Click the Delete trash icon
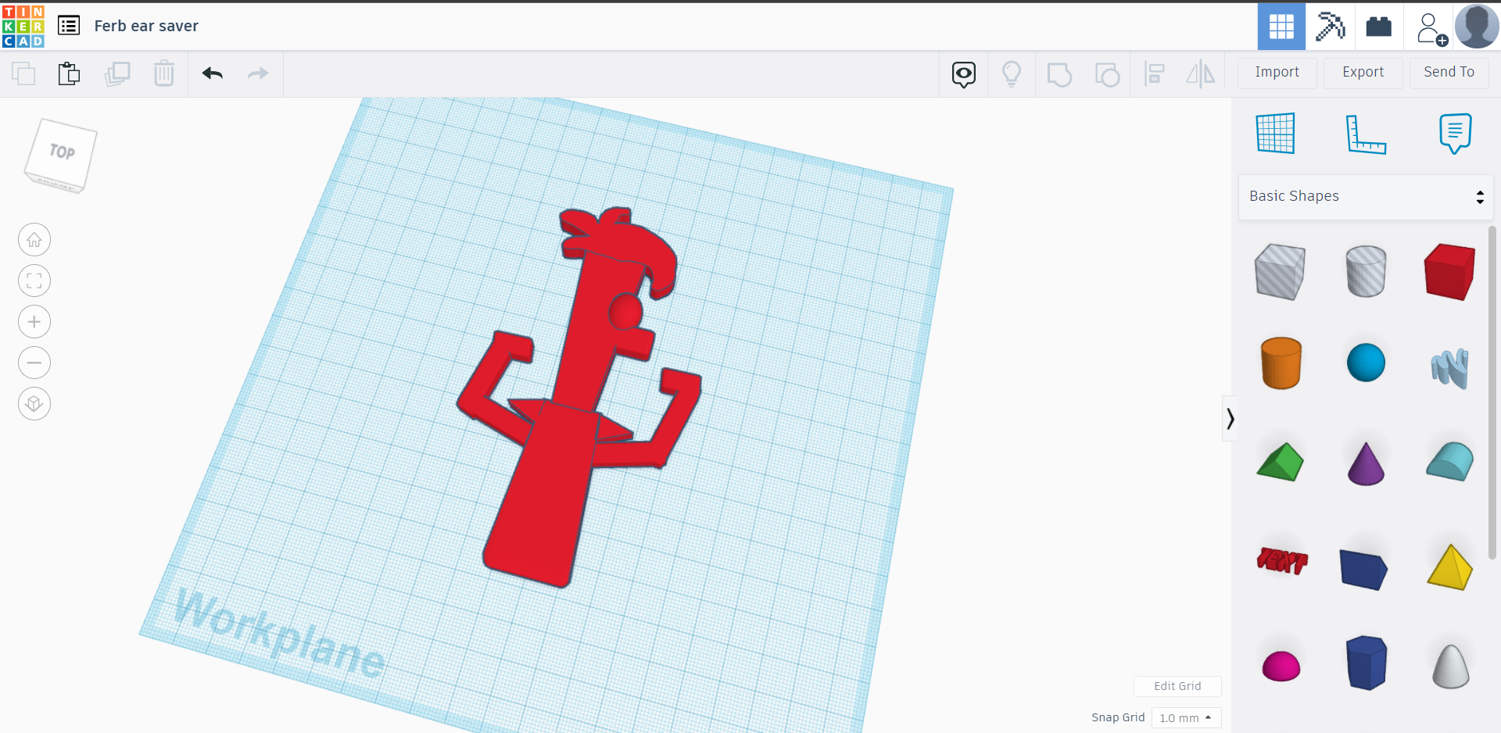This screenshot has height=733, width=1501. [x=164, y=73]
